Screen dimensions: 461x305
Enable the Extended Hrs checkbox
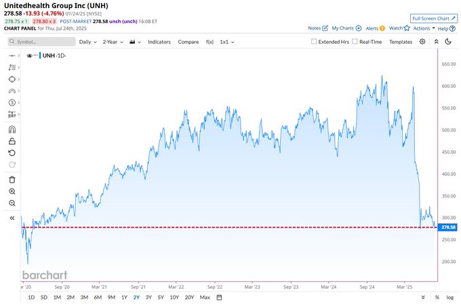click(314, 42)
